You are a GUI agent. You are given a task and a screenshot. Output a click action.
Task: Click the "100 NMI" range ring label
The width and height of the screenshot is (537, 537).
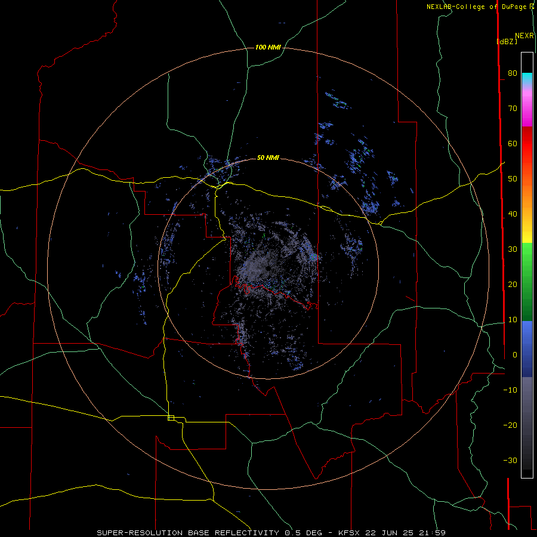click(x=268, y=47)
